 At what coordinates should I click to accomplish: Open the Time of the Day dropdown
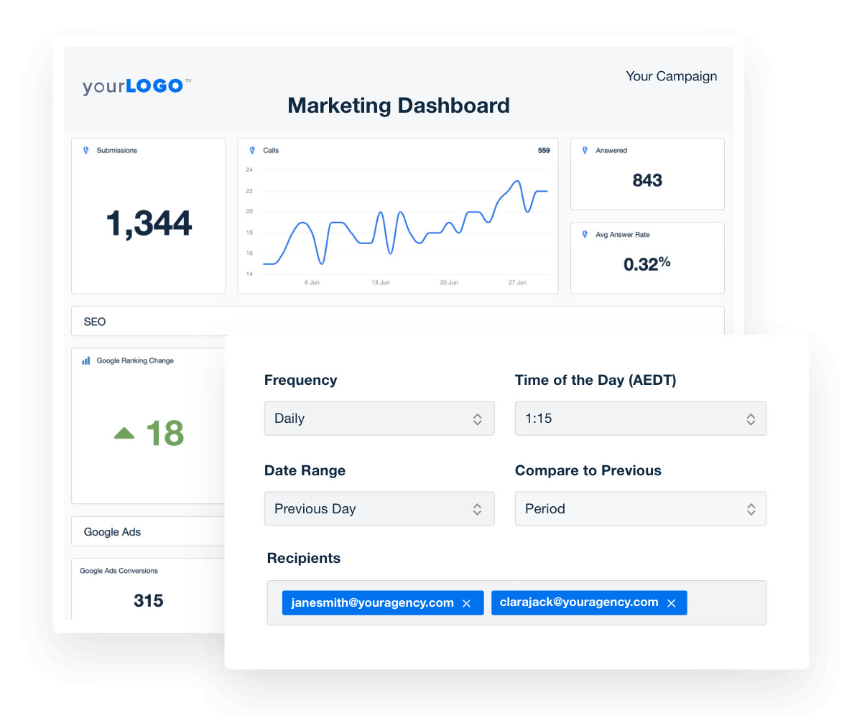click(641, 419)
